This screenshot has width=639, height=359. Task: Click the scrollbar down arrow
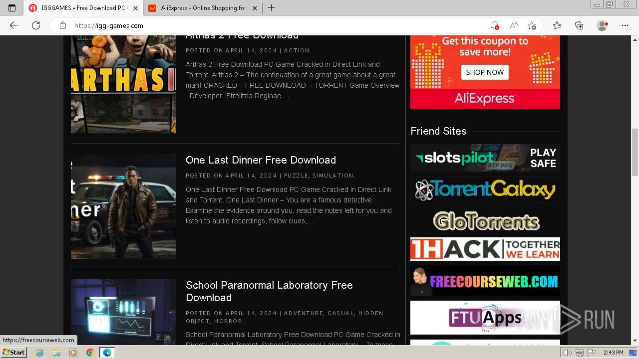635,341
